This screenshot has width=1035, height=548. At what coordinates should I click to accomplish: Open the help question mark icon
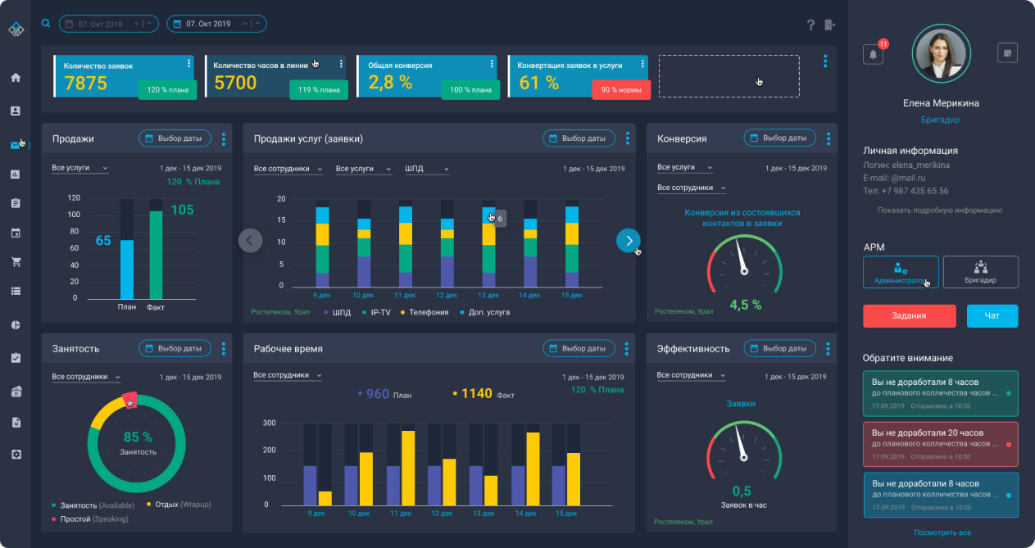tap(810, 25)
